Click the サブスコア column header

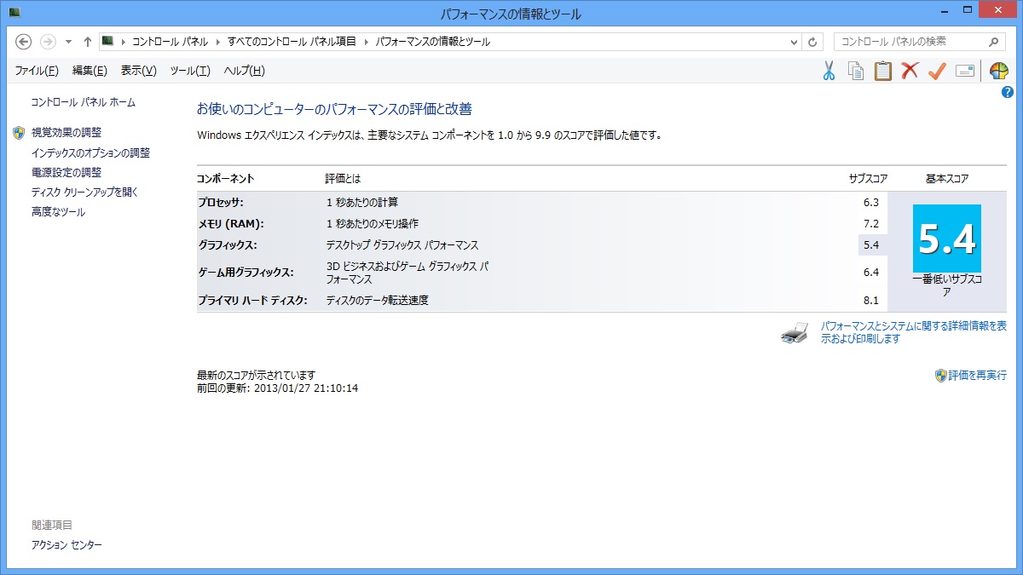[868, 179]
